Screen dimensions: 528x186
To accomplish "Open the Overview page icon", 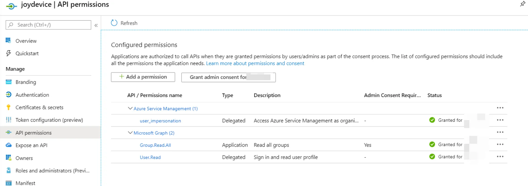I will point(9,41).
